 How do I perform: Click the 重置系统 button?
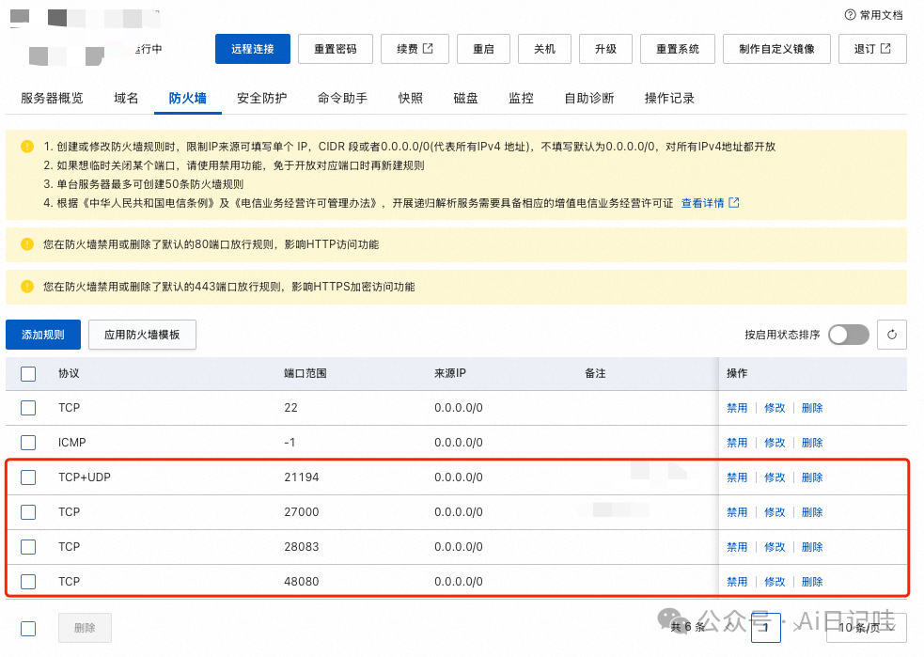pyautogui.click(x=678, y=49)
